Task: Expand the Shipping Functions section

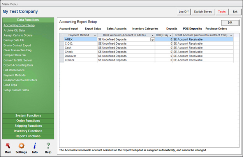Action: (28, 126)
